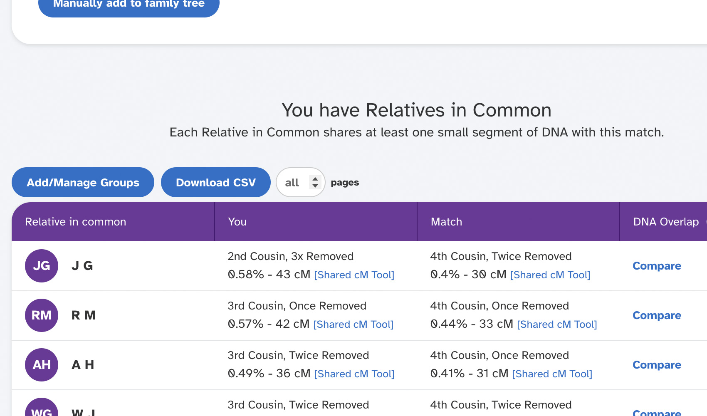Viewport: 707px width, 416px height.
Task: Click the WG avatar circle
Action: coord(42,408)
